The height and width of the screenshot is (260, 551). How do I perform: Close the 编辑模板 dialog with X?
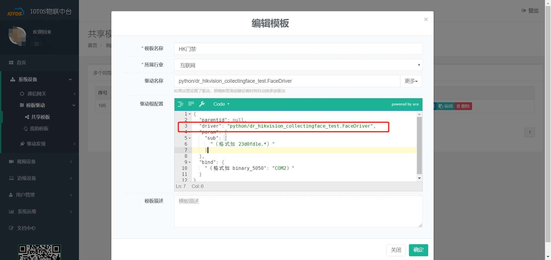[426, 19]
